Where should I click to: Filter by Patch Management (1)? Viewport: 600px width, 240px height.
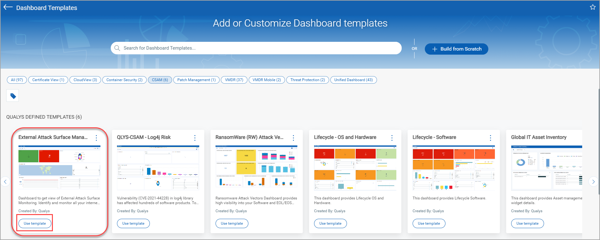(196, 80)
